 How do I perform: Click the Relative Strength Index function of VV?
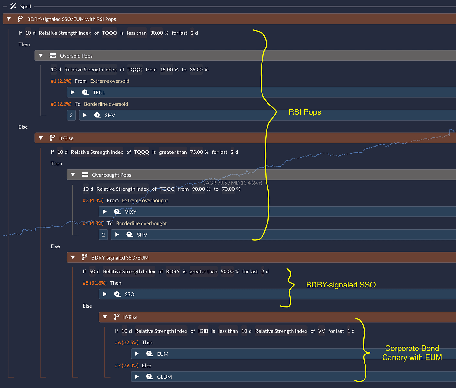(x=281, y=331)
